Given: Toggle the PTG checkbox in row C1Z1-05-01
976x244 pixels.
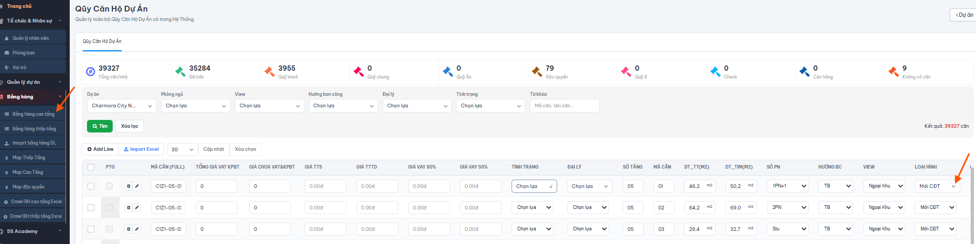Looking at the screenshot, I should pyautogui.click(x=109, y=186).
